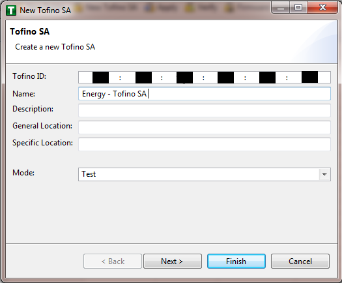Viewport: 342px width, 283px height.
Task: Open the Mode dropdown set to Test
Action: 205,174
